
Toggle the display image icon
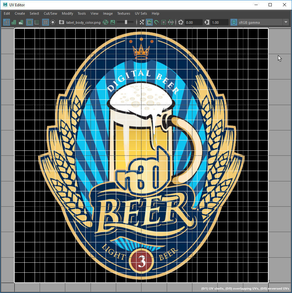pos(149,23)
